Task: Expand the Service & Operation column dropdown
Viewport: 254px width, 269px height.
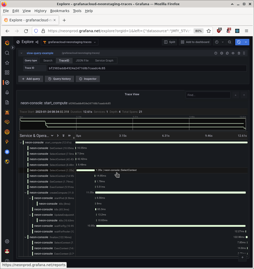Action: coord(52,135)
